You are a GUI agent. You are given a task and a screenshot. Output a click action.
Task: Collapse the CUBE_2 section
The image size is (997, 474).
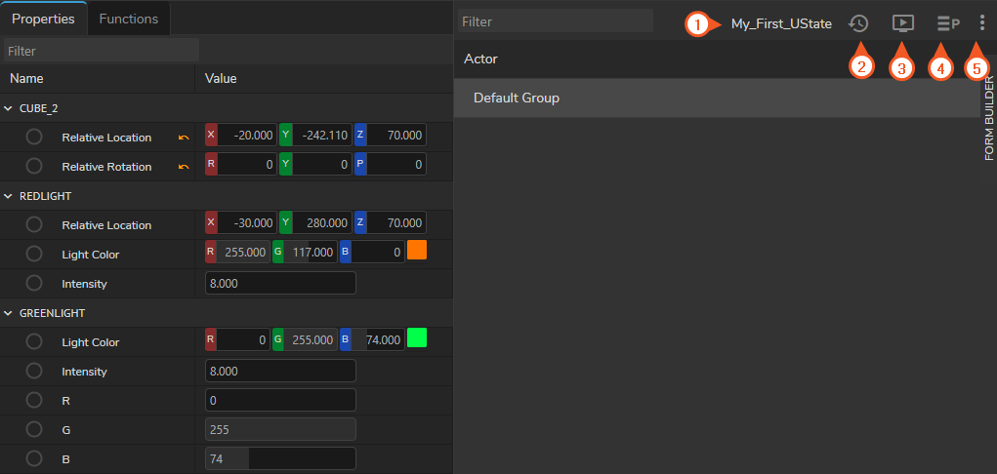pos(9,108)
